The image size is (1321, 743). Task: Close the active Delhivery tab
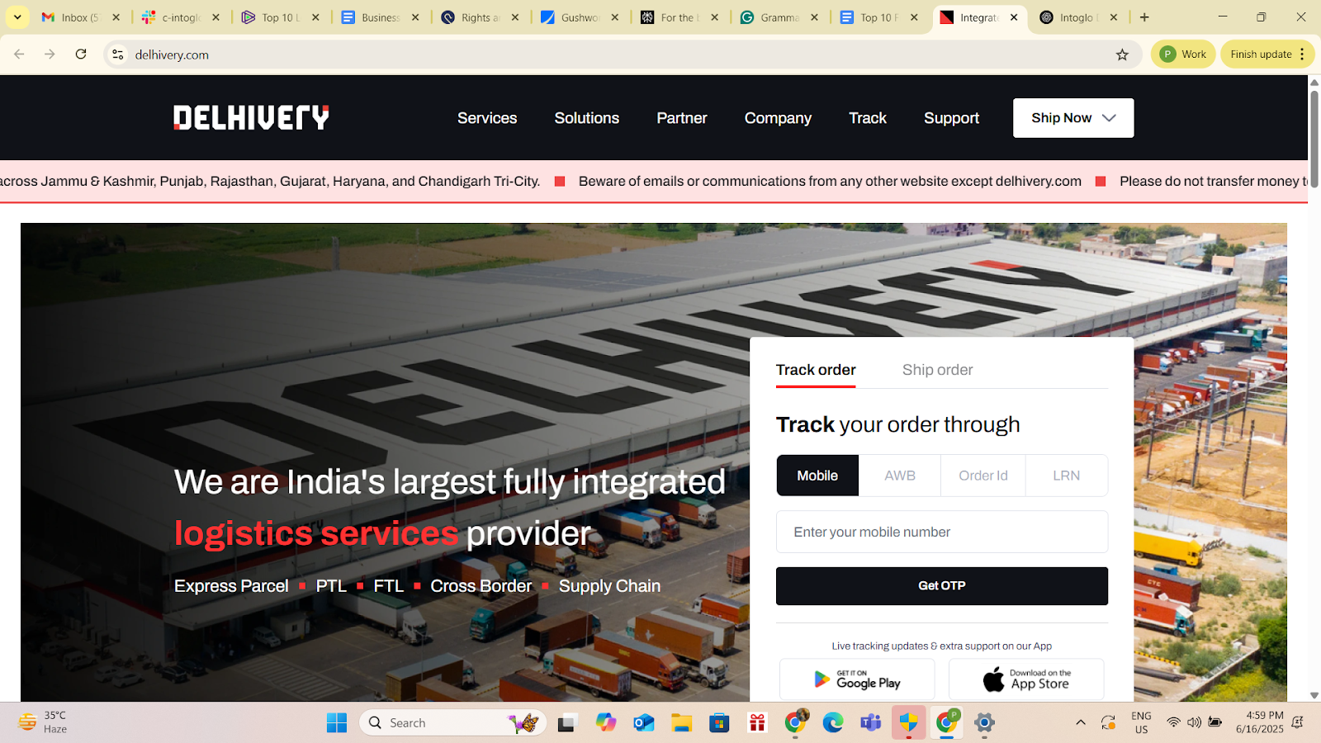1014,17
